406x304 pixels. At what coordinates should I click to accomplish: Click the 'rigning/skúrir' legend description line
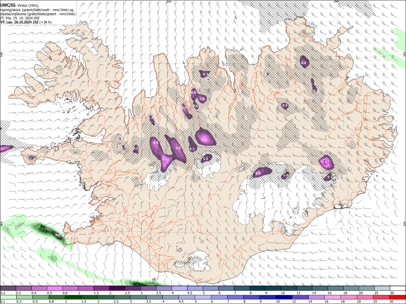click(37, 10)
